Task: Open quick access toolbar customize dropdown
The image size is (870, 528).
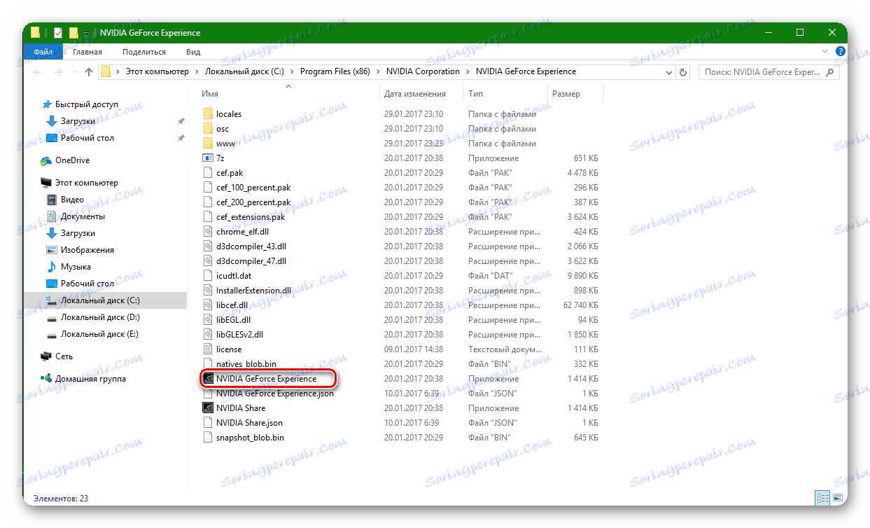Action: click(x=86, y=33)
